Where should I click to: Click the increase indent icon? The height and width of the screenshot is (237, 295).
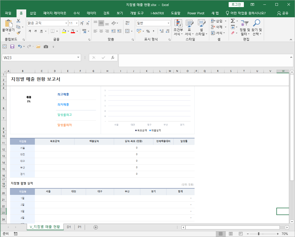[x=119, y=31]
